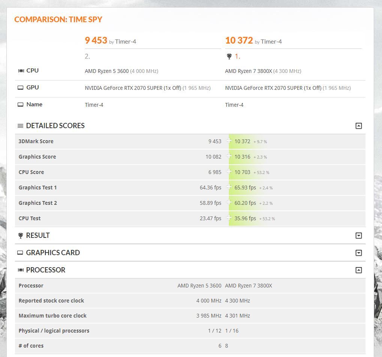Click the CPU Test row label
This screenshot has width=382, height=357.
click(x=30, y=218)
